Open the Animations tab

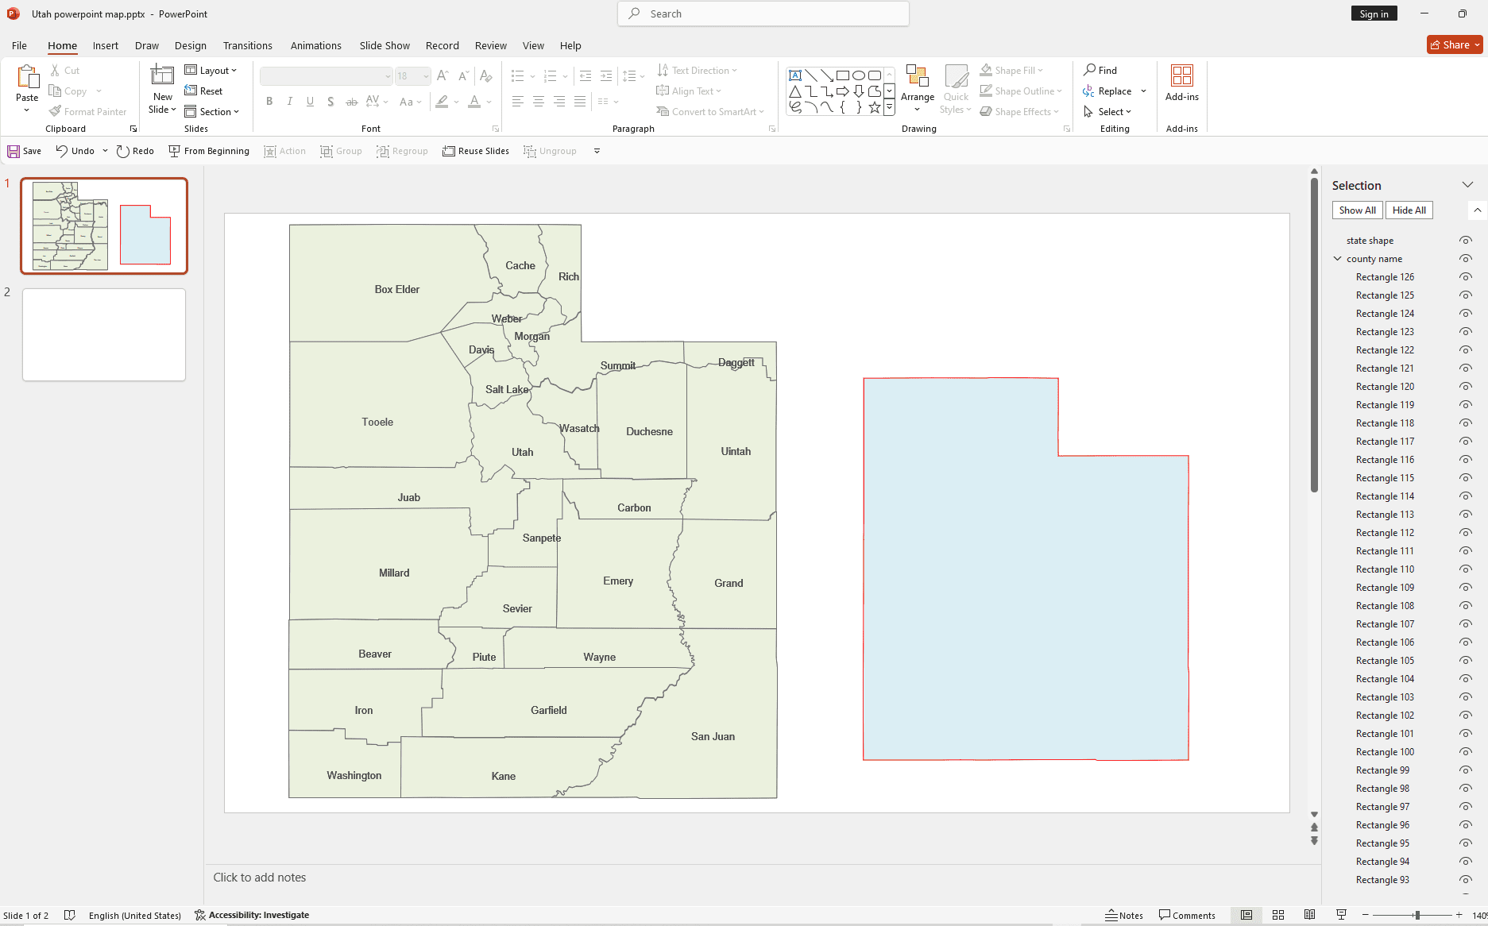coord(316,45)
